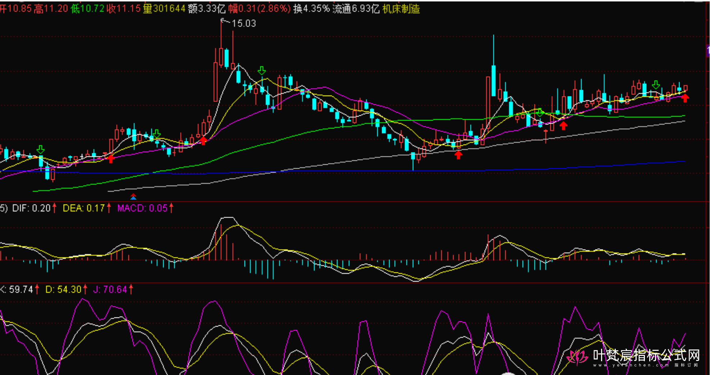The width and height of the screenshot is (710, 375).
Task: Click the volume 量301644 figure
Action: 164,9
